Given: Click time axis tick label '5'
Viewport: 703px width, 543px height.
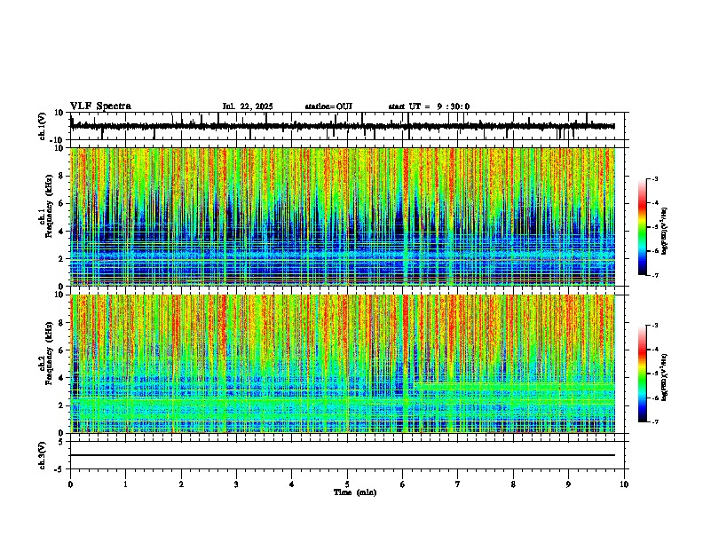Looking at the screenshot, I should 347,484.
